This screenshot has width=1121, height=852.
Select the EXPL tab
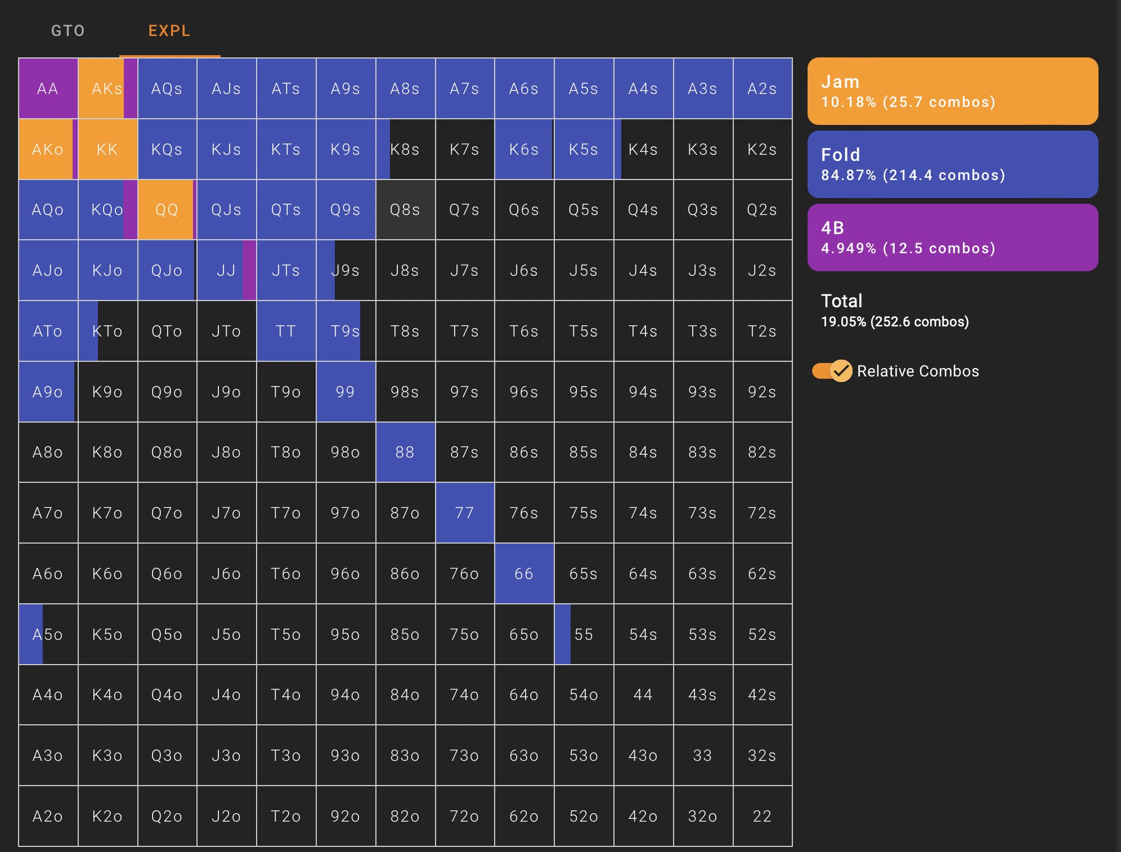pos(169,30)
